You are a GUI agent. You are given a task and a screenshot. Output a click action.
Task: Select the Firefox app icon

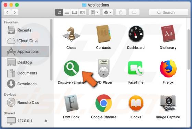point(168,68)
